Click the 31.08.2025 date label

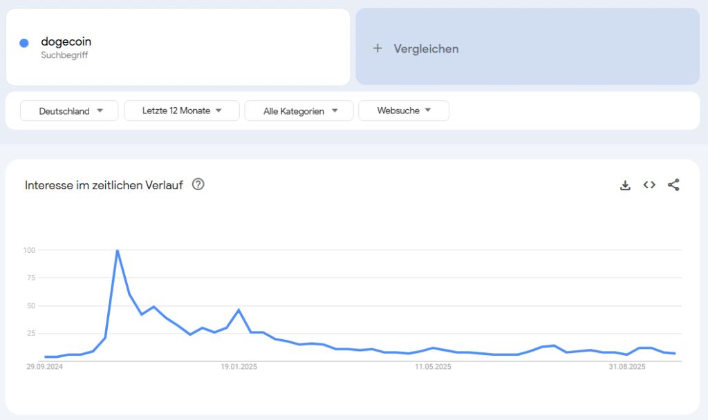coord(627,367)
